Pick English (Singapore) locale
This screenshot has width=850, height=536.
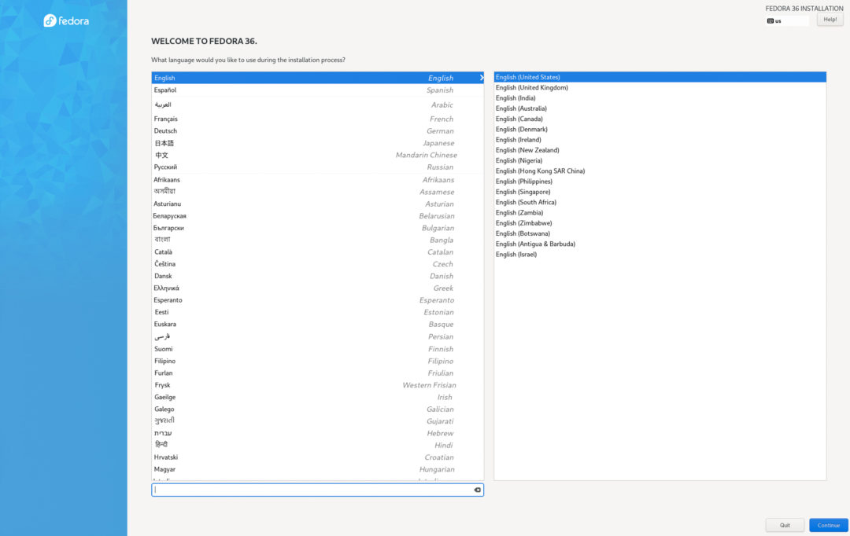(660, 193)
